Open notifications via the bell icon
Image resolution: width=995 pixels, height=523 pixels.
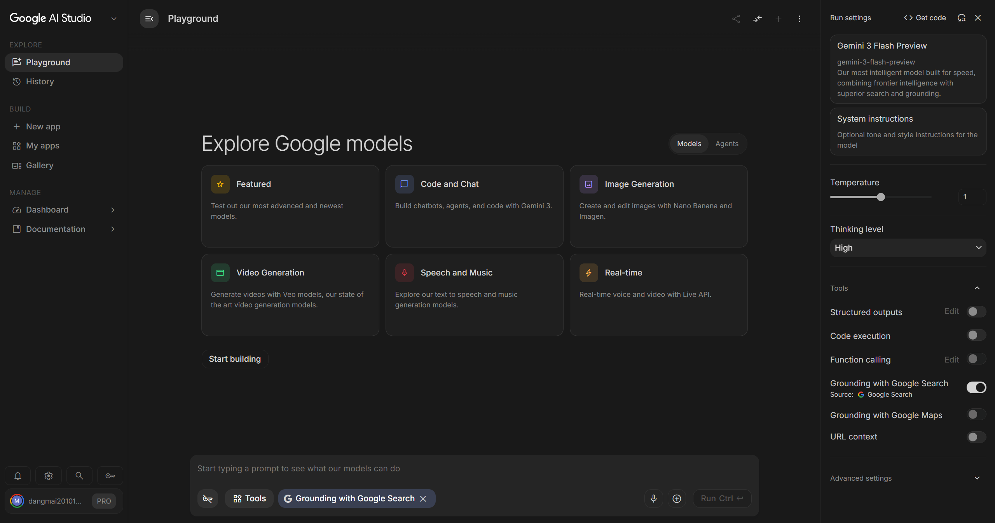click(x=18, y=476)
